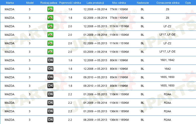The height and width of the screenshot is (124, 196).
Task: Click engine code Y601, Y642
Action: pos(167,60)
